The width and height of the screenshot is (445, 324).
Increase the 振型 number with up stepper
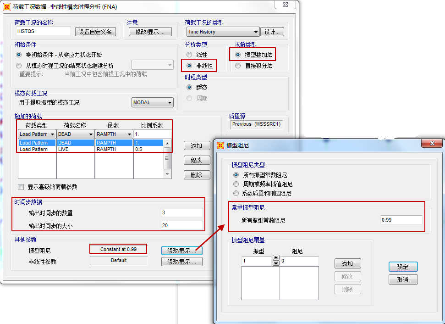276,258
